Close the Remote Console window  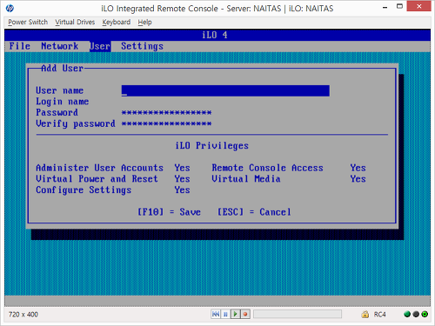point(418,6)
